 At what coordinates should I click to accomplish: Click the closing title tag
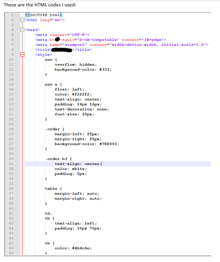[x=82, y=49]
